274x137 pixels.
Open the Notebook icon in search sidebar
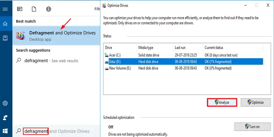coord(5,38)
